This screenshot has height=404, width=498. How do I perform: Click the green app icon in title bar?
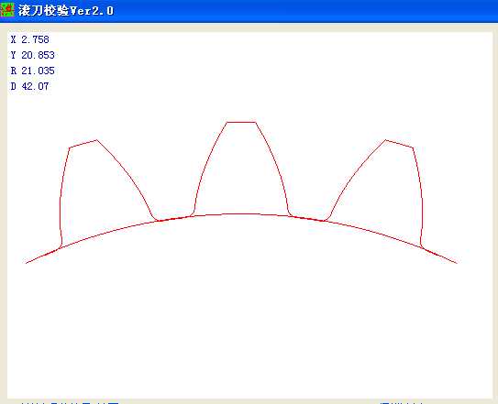[7, 10]
